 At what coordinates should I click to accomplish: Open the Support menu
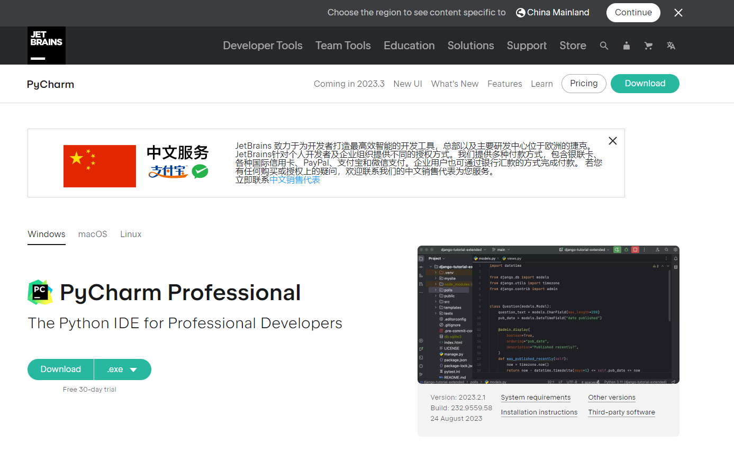point(527,46)
